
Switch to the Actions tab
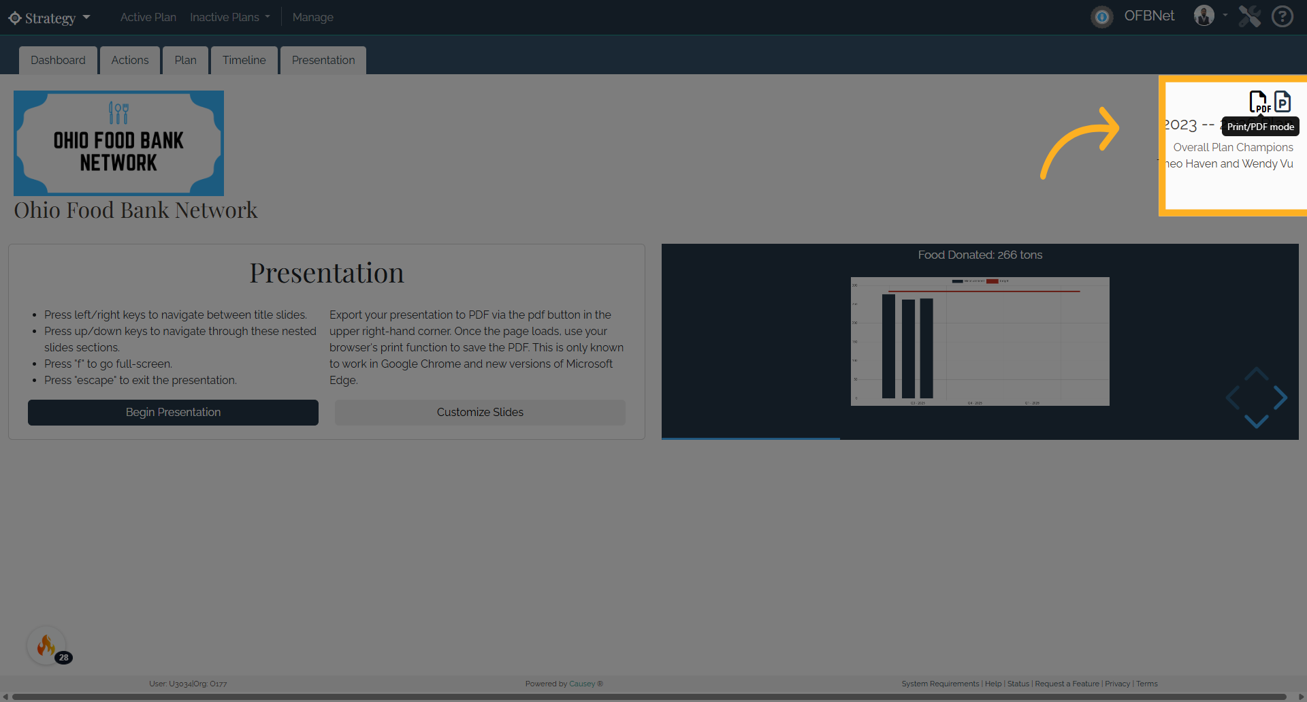(130, 60)
